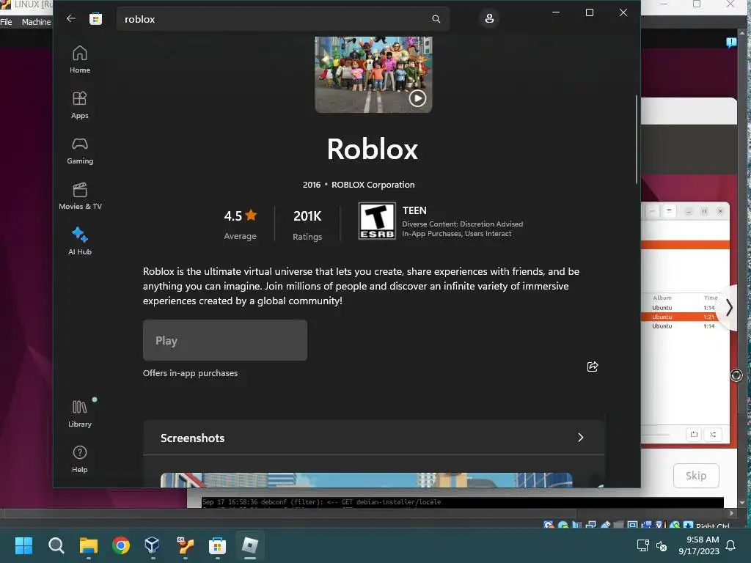Screen dimensions: 751x563
Task: Click the shuffle button in the music player
Action: 713,435
